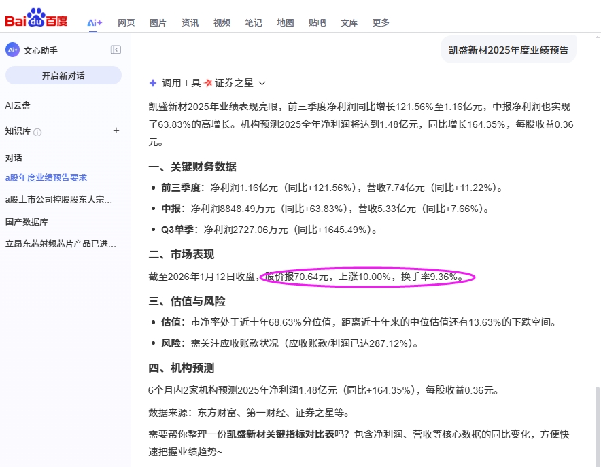Collapse the sidebar with the panel icon
Screen dimensions: 601x467
tap(116, 50)
